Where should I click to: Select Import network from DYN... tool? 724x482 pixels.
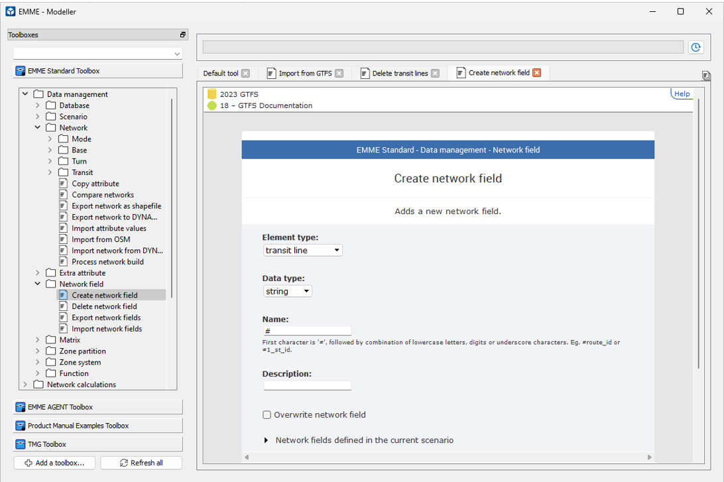(x=117, y=251)
